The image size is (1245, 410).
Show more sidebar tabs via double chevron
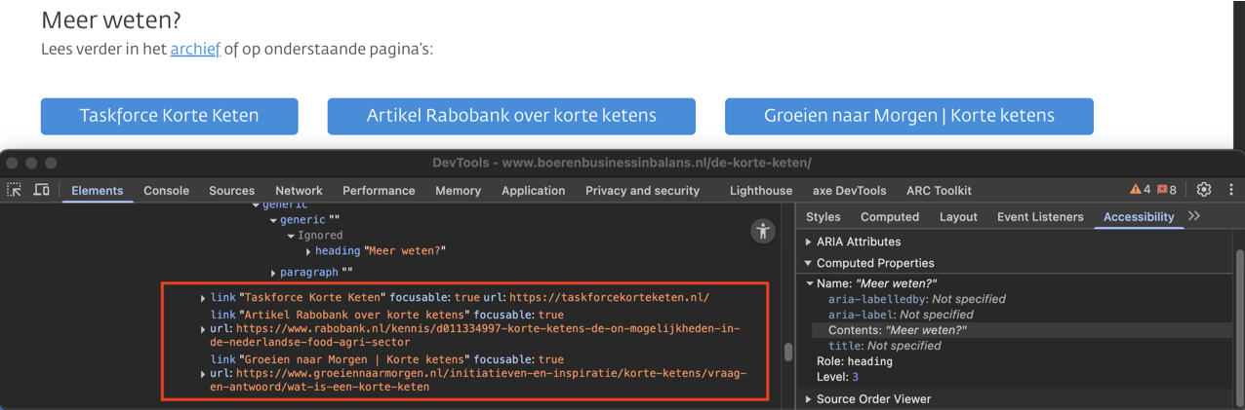click(1194, 216)
